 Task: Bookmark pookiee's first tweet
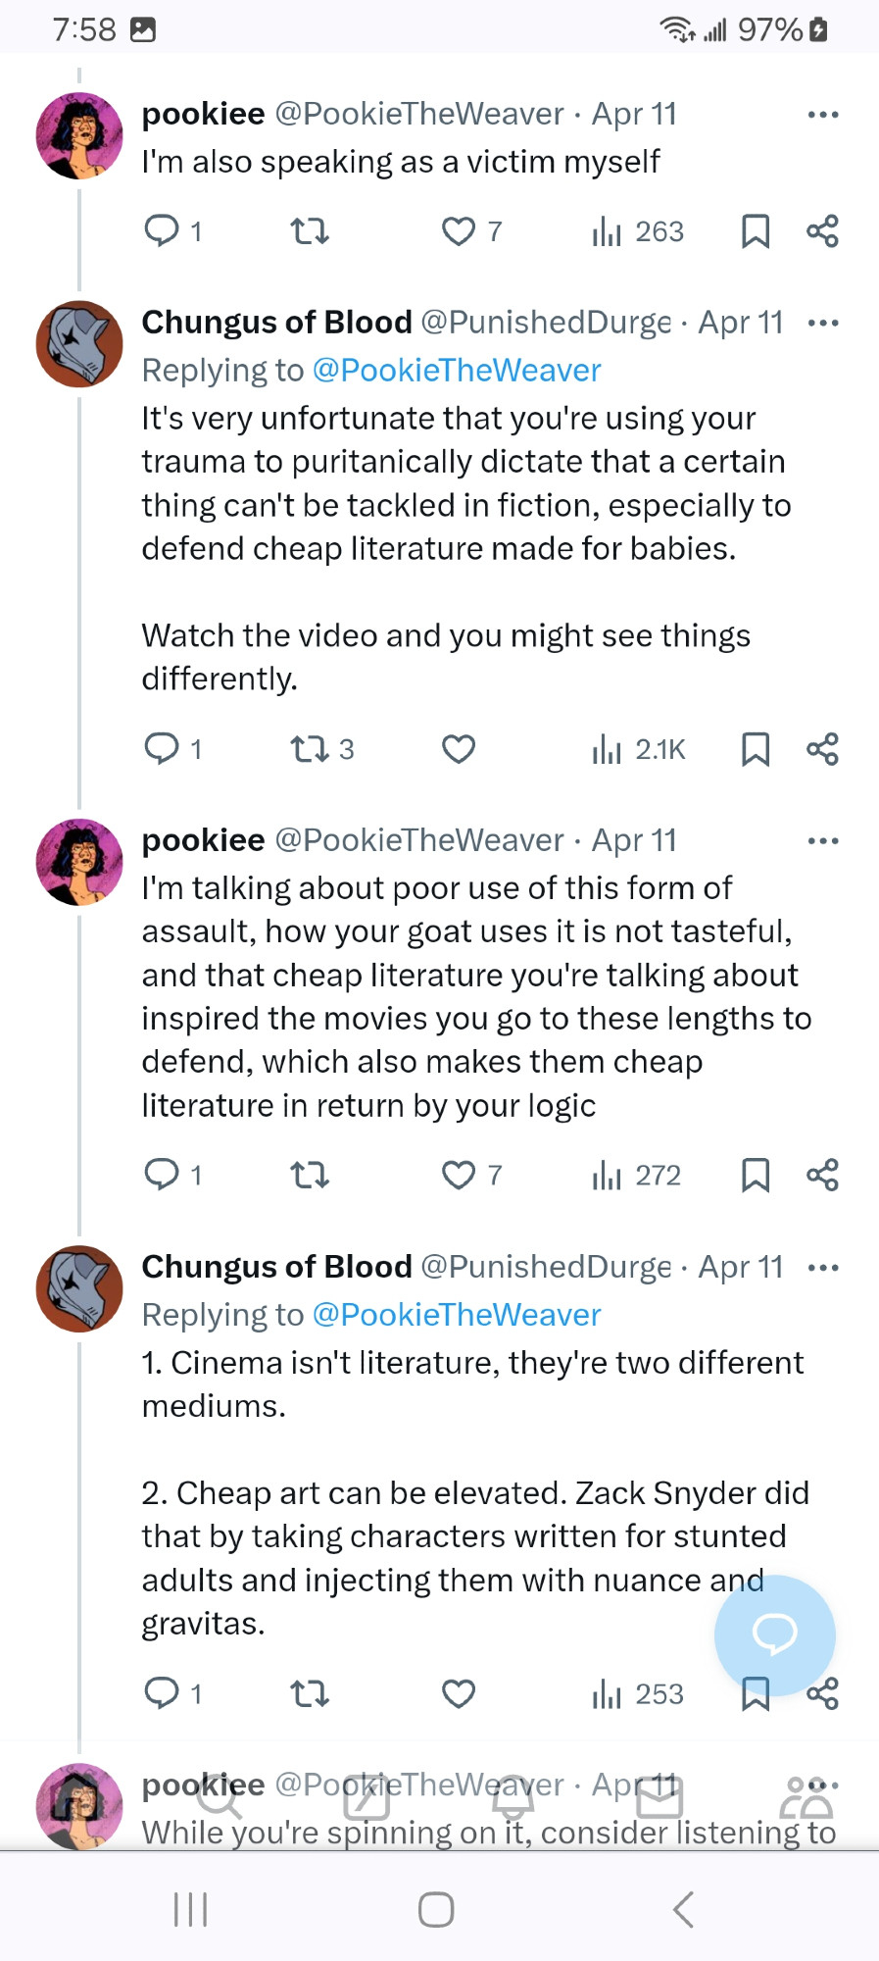755,231
